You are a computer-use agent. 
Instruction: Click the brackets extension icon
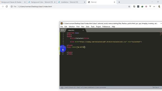(x=154, y=7)
